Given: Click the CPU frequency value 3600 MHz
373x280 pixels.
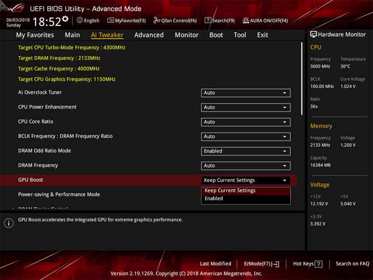Looking at the screenshot, I should click(320, 66).
